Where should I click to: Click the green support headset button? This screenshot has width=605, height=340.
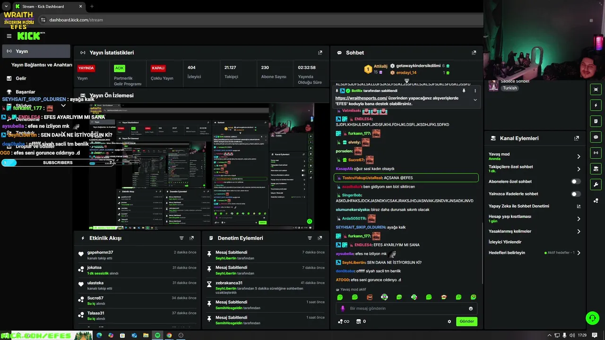592,318
